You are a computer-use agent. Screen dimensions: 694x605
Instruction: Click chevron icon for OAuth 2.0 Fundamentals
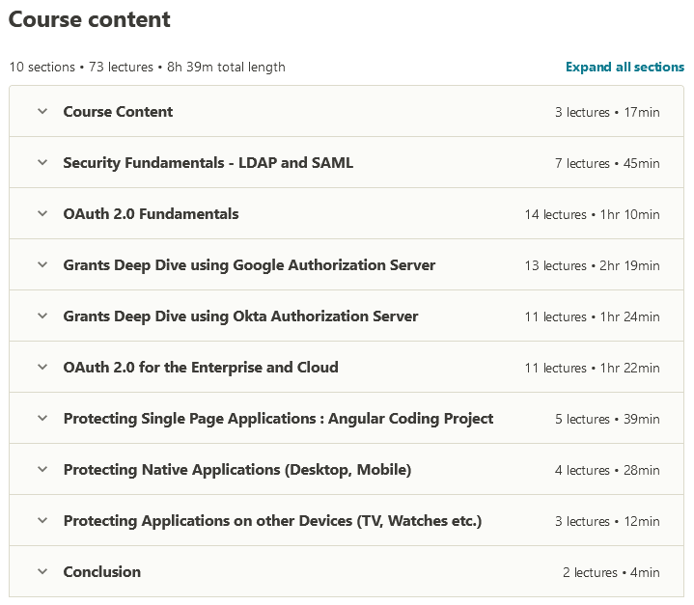click(42, 214)
